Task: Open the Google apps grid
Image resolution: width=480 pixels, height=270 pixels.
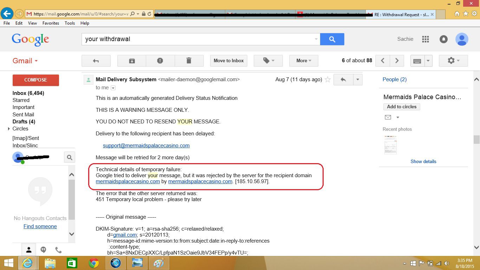Action: (x=426, y=39)
